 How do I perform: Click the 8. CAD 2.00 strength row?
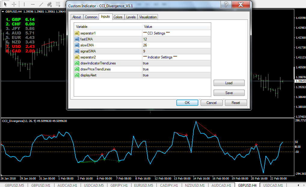[x=20, y=51]
